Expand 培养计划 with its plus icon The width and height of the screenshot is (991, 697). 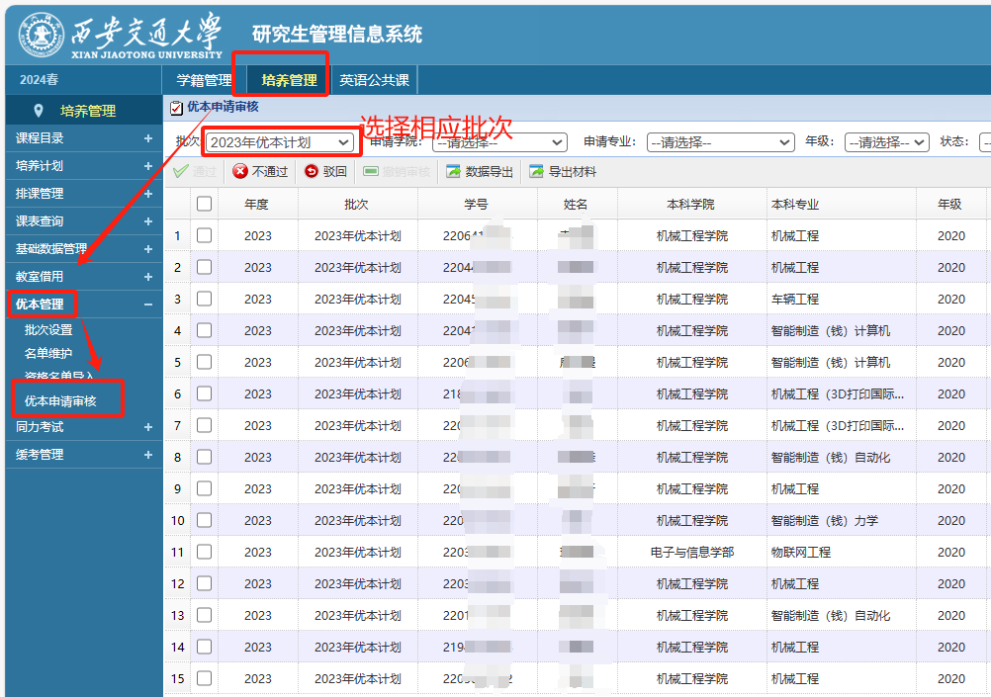(x=148, y=166)
